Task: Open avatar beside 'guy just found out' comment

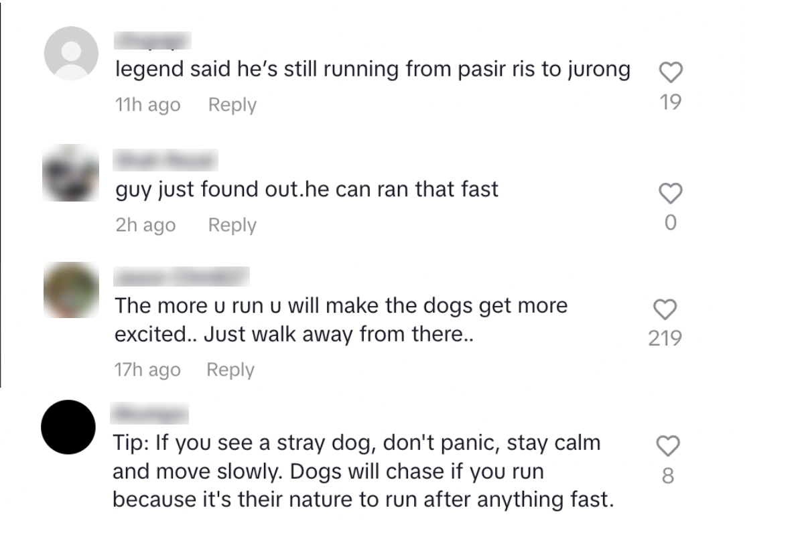Action: tap(71, 173)
